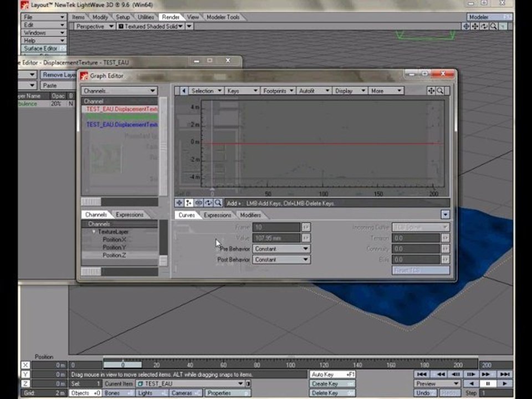Open the Selection dropdown menu
The height and width of the screenshot is (399, 532).
pyautogui.click(x=206, y=90)
